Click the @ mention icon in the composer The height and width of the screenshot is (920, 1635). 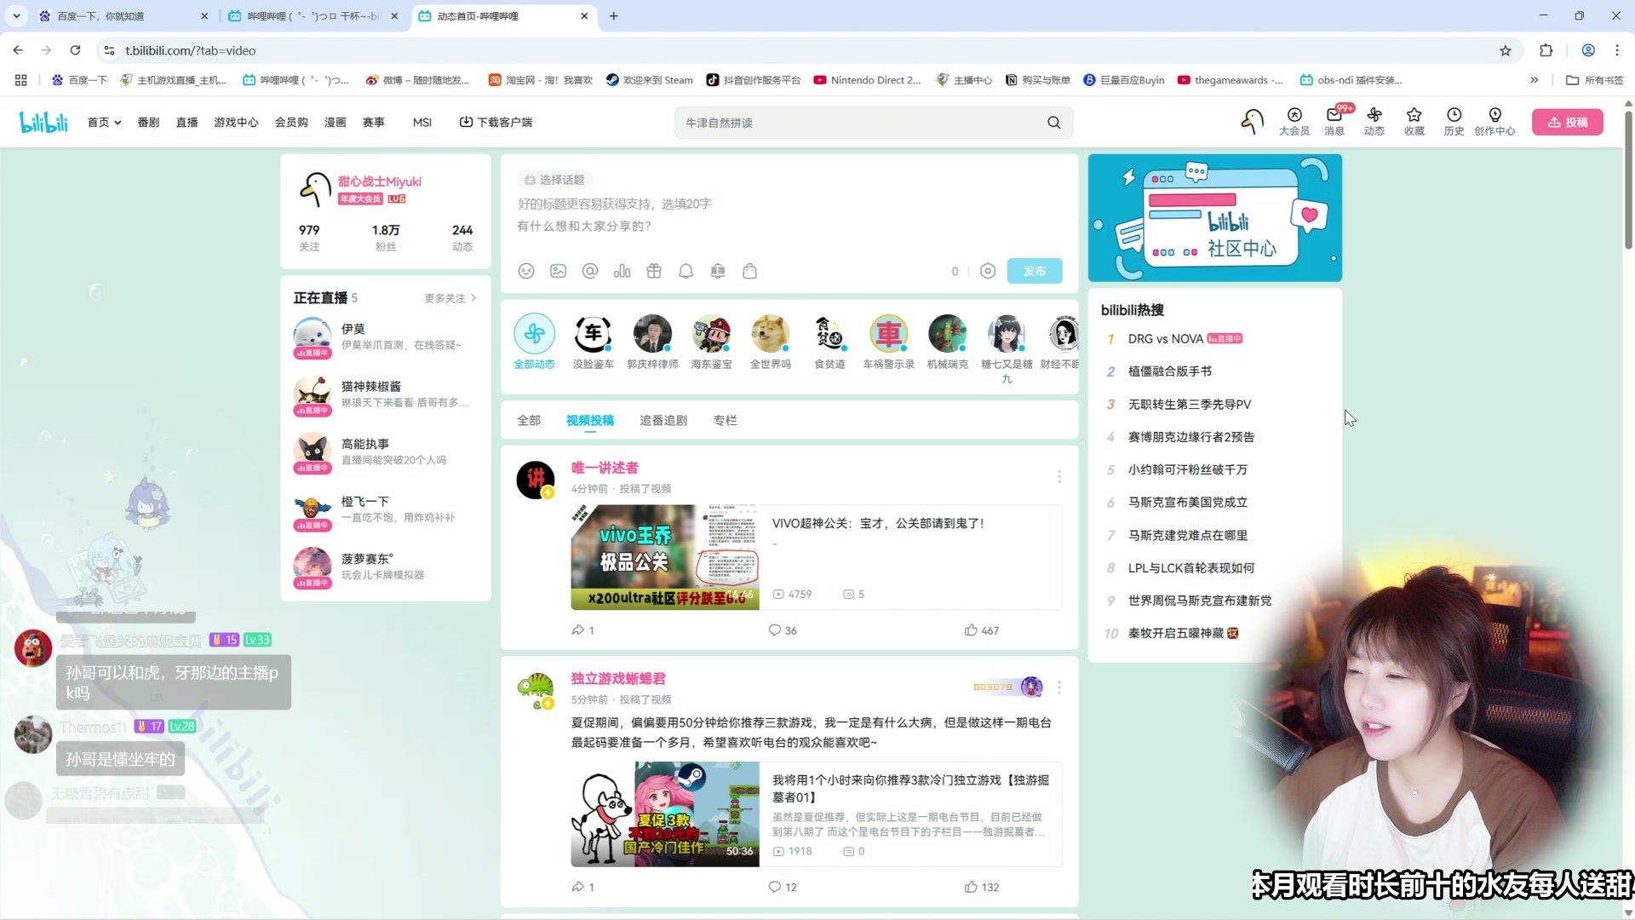point(590,271)
